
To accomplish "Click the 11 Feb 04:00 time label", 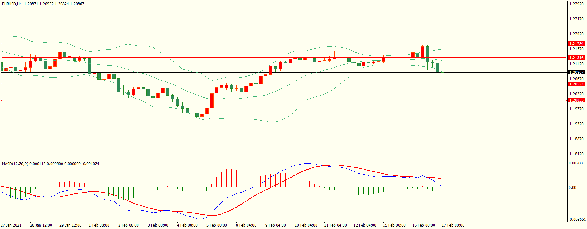I will [x=335, y=225].
